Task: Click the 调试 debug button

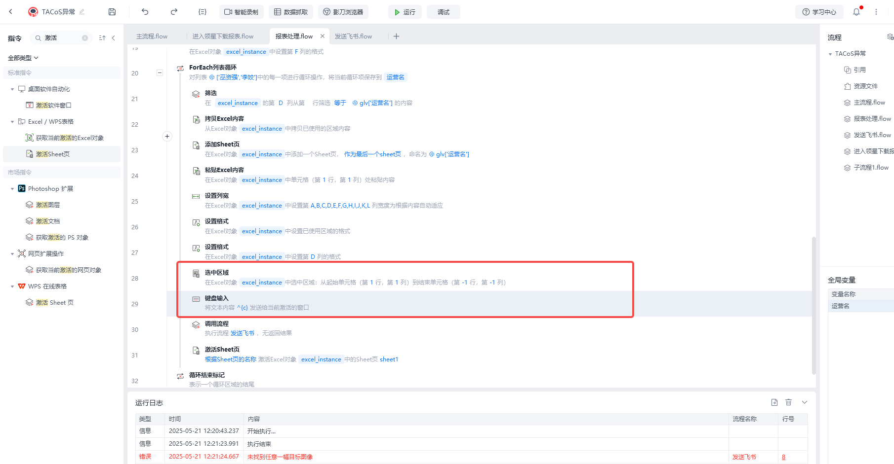Action: point(444,12)
